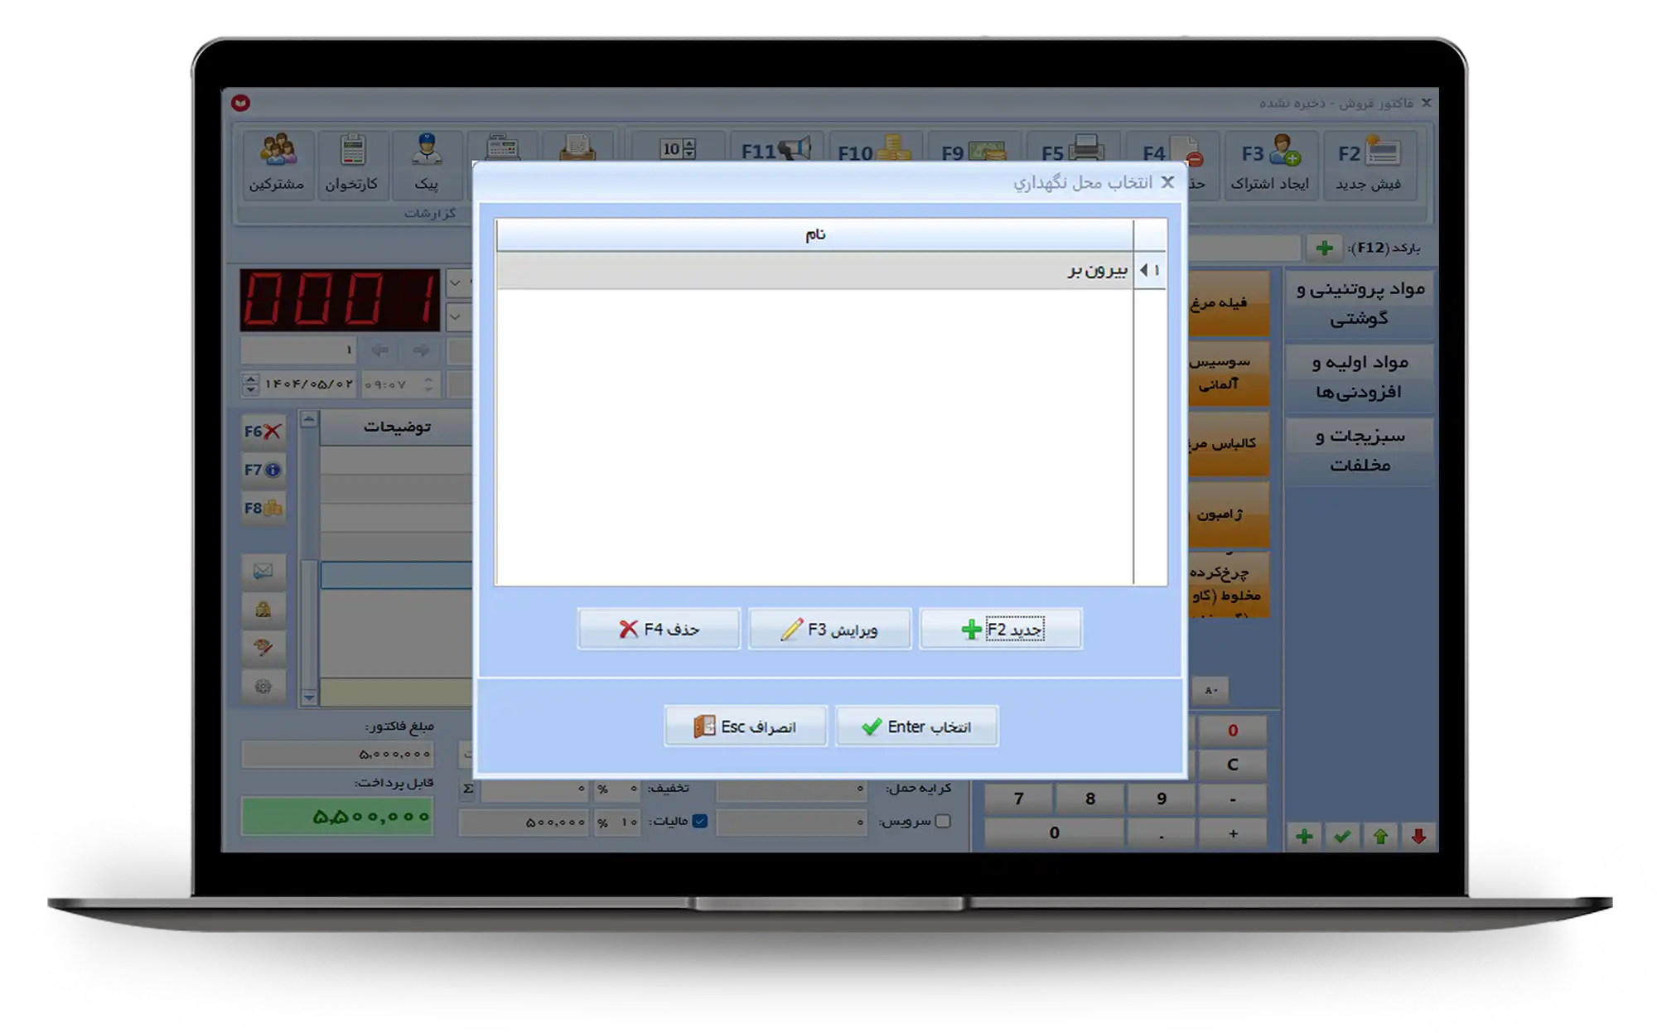Click keypad number 9
Image resolution: width=1657 pixels, height=1033 pixels.
pos(1162,799)
